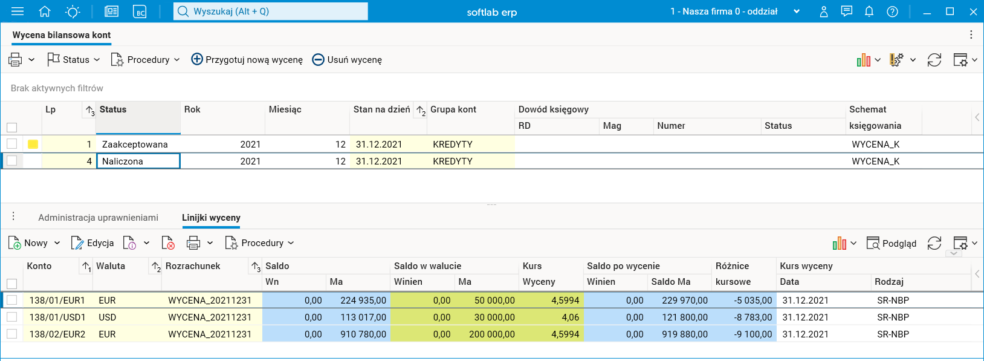Viewport: 984px width, 361px height.
Task: Open the hamburger main menu
Action: coord(18,11)
